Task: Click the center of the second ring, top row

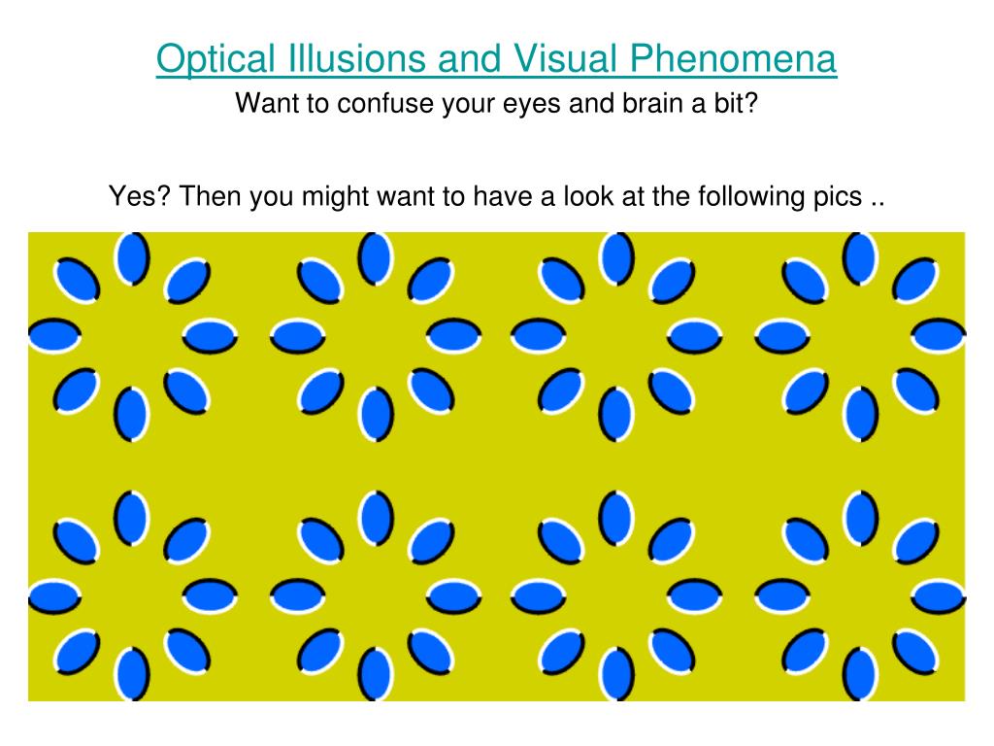Action: pos(376,336)
